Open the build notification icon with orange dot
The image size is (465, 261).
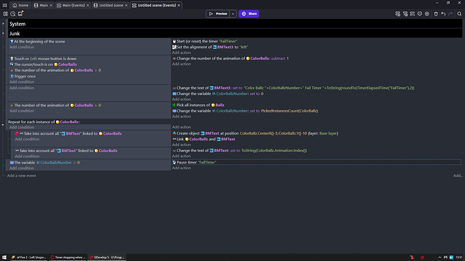[x=20, y=13]
